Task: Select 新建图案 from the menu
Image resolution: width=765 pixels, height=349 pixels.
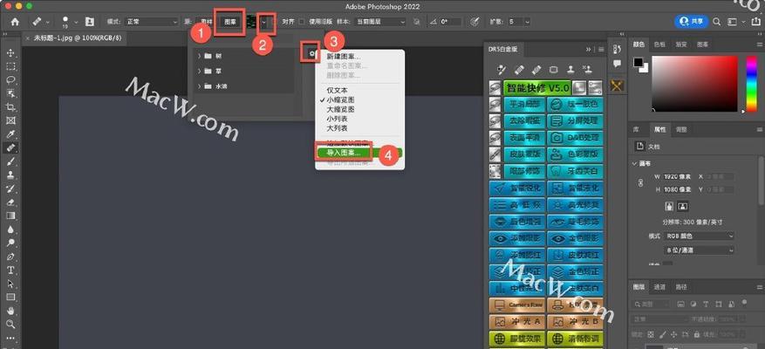Action: pyautogui.click(x=344, y=57)
